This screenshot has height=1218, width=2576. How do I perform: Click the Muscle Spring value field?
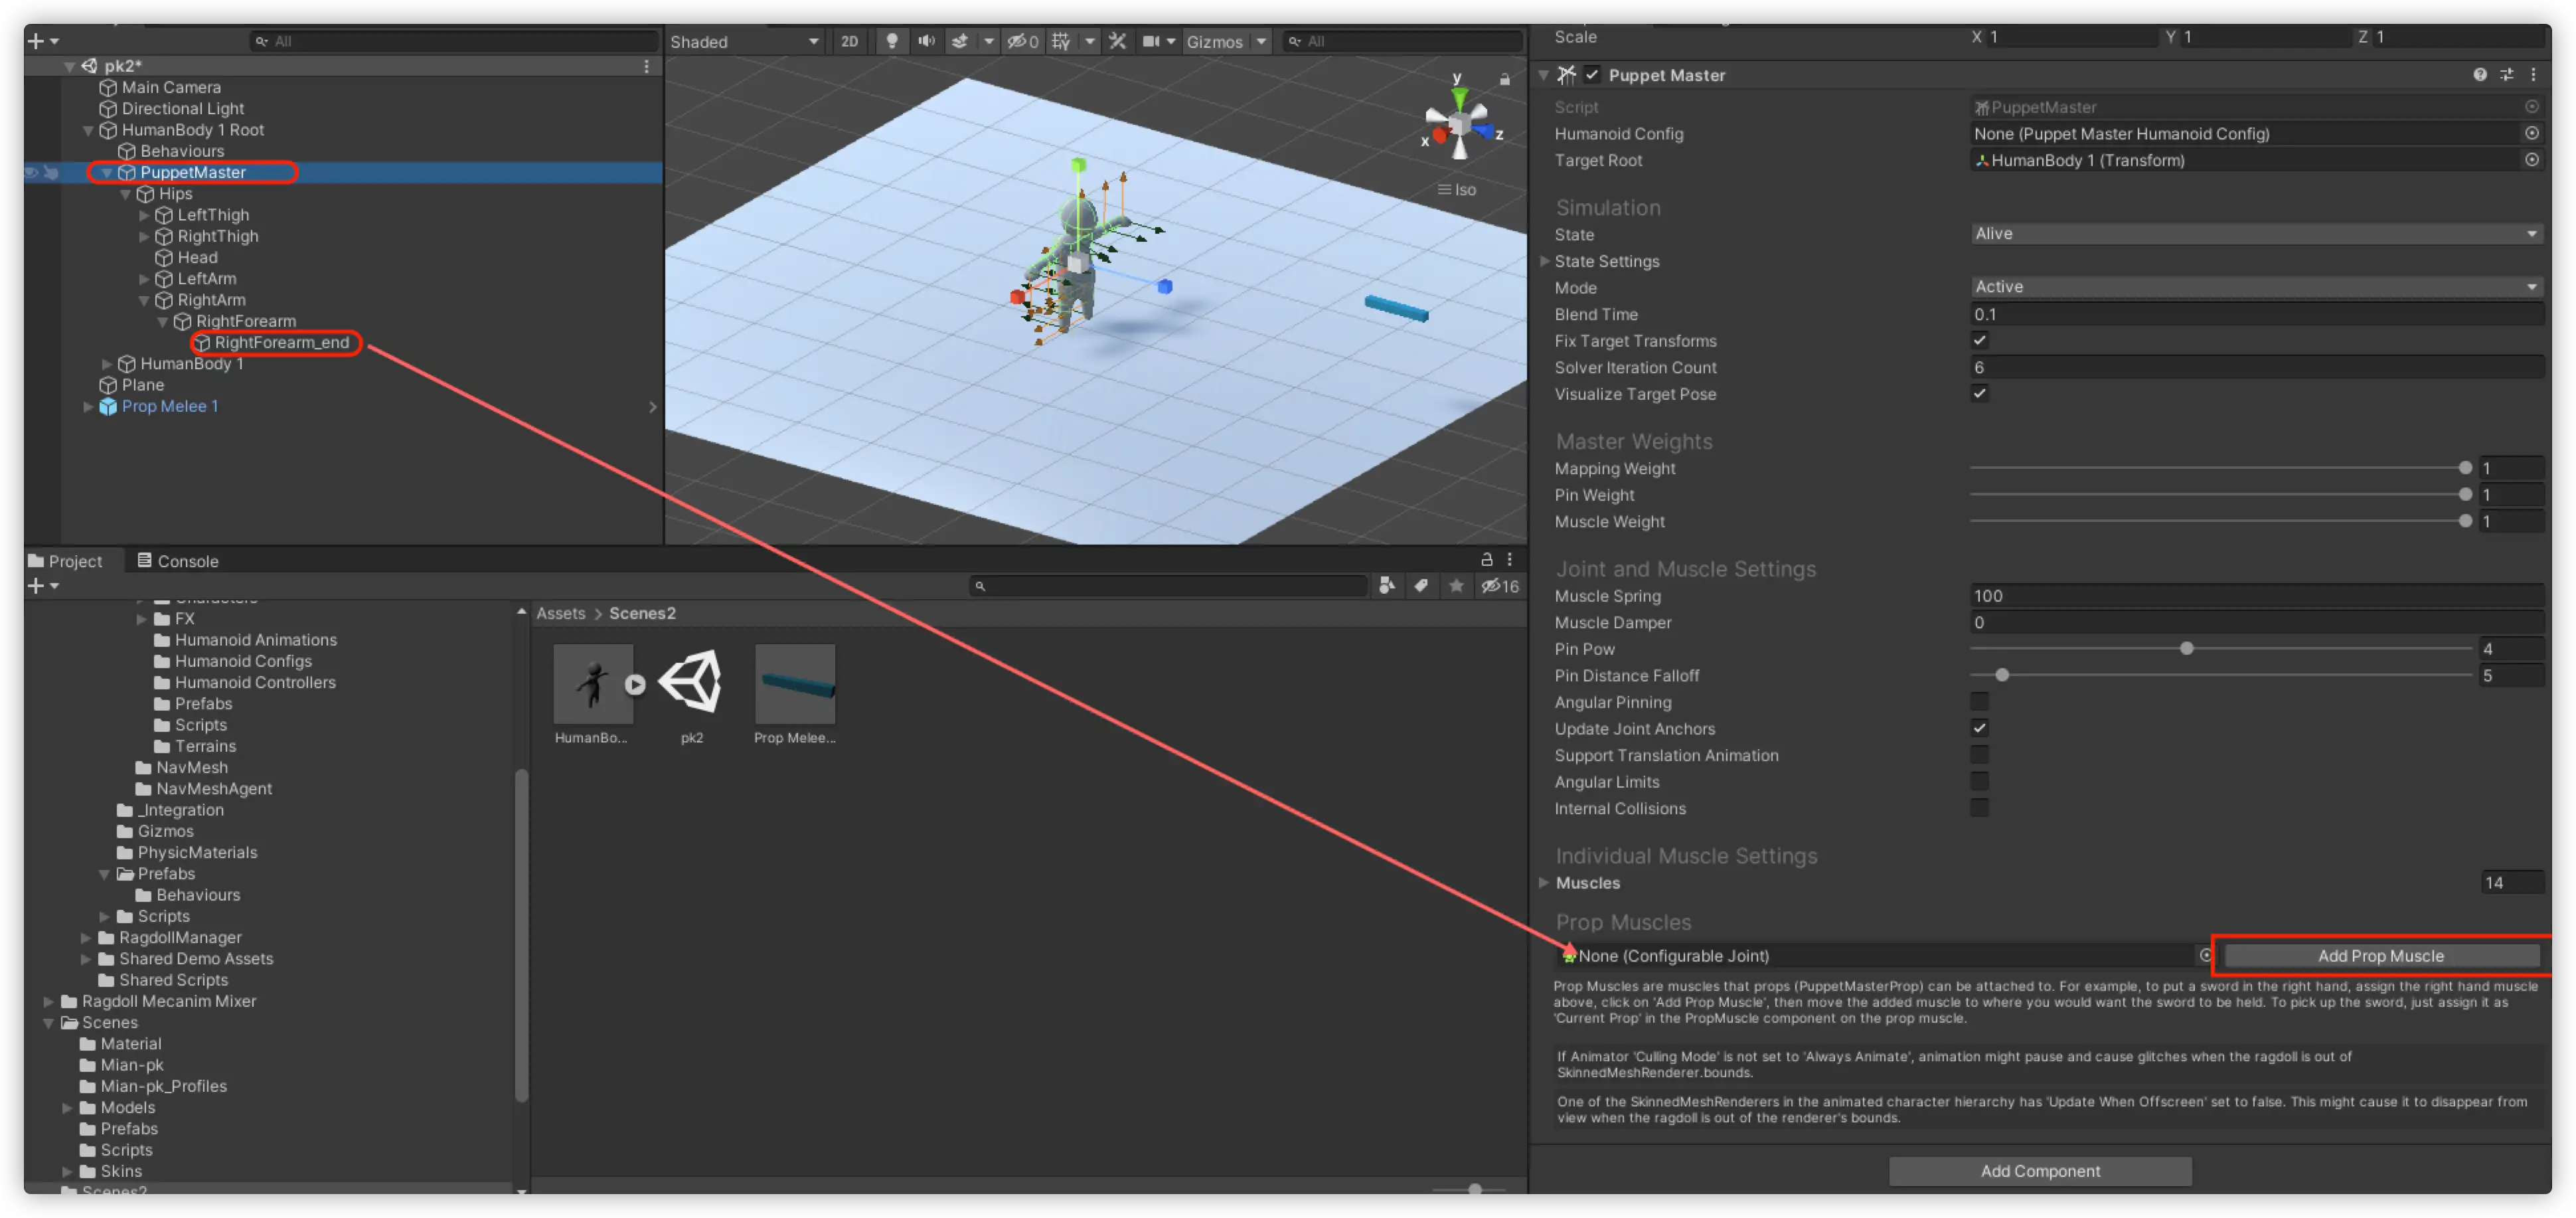point(2257,596)
